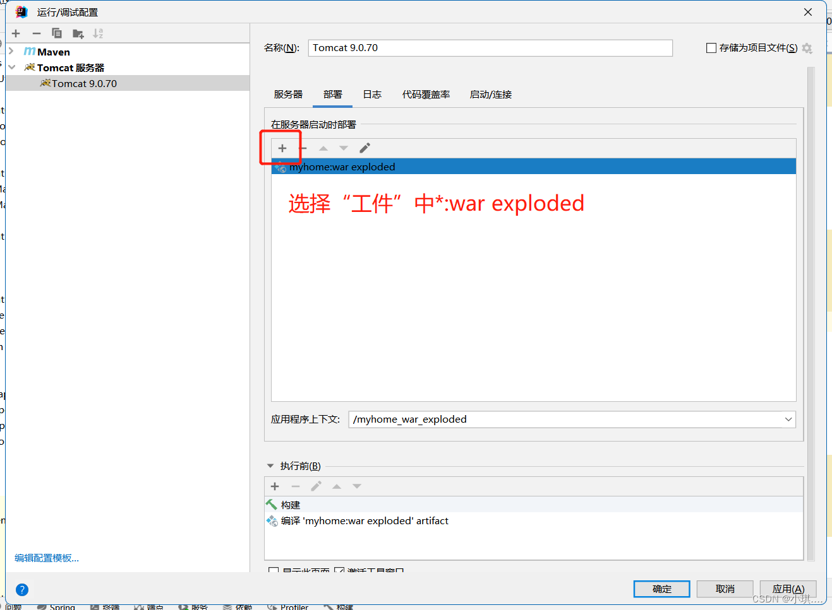Screen dimensions: 832x610
Task: Move deployment artifact up
Action: [x=323, y=148]
